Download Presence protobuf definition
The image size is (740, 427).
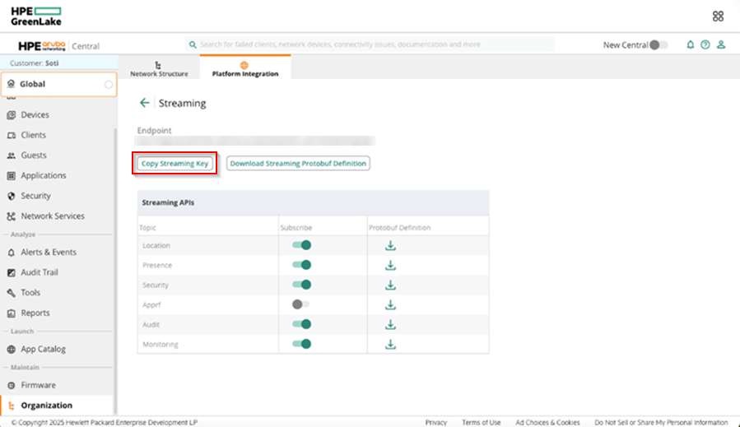(390, 265)
